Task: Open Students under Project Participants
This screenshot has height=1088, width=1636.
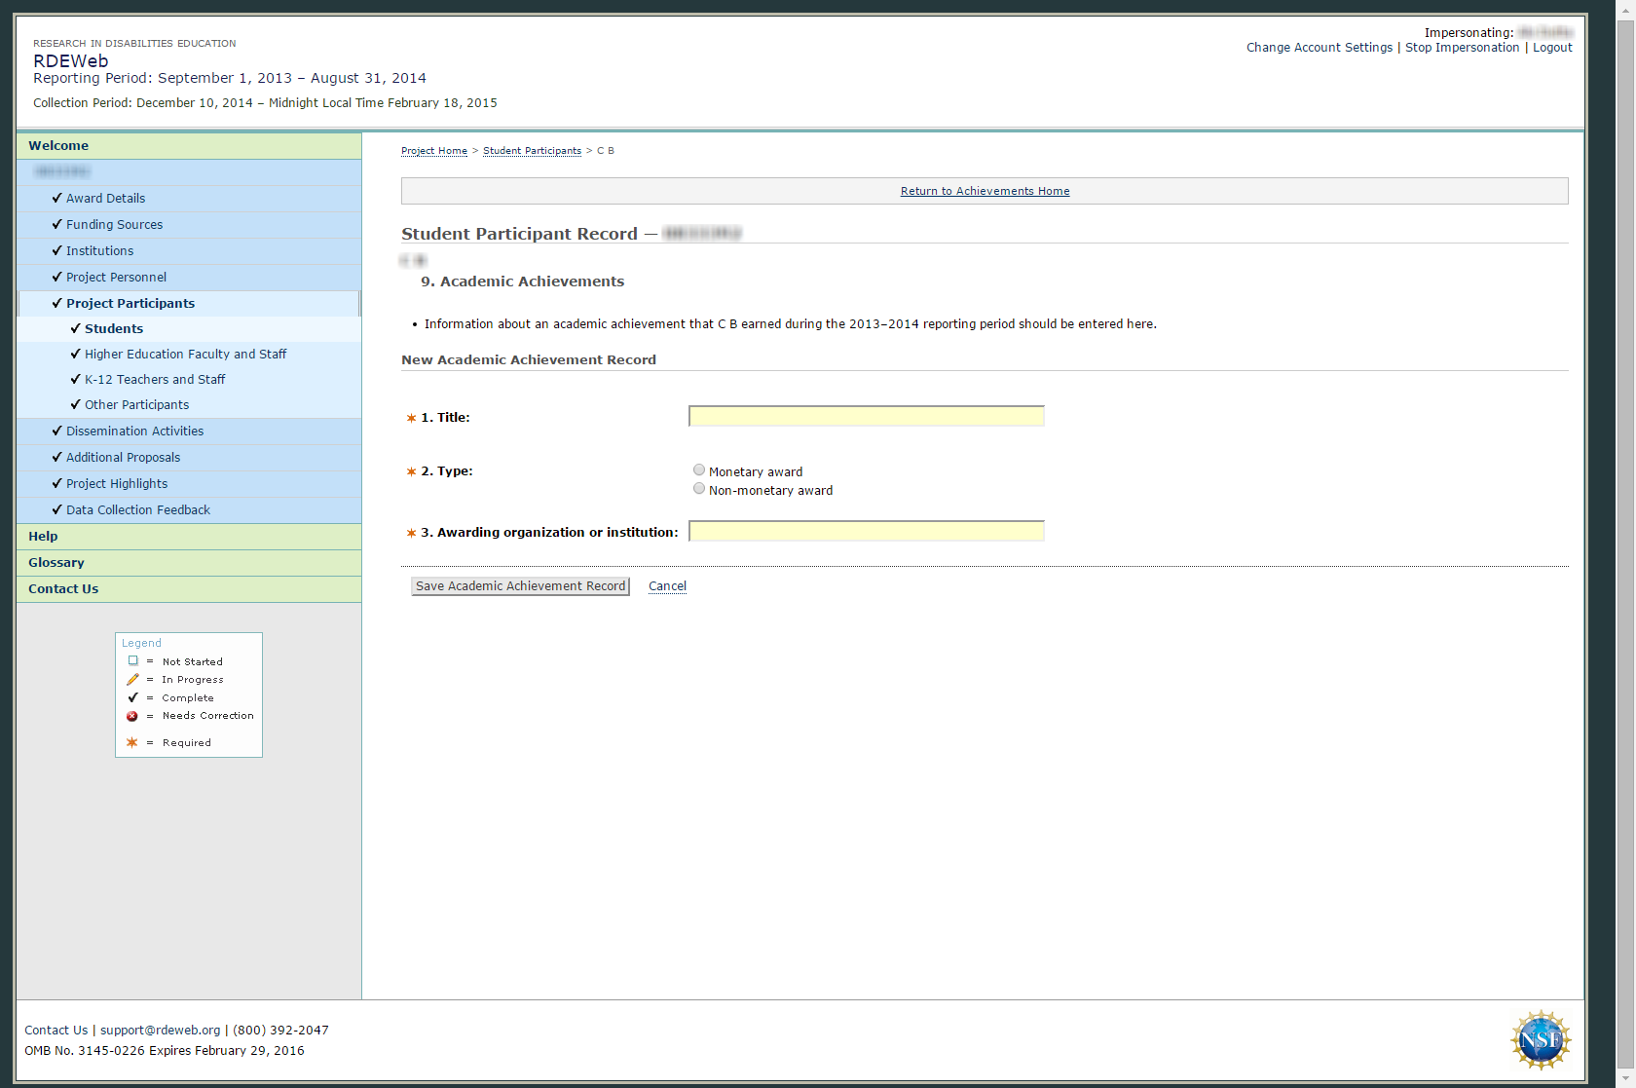Action: 114,329
